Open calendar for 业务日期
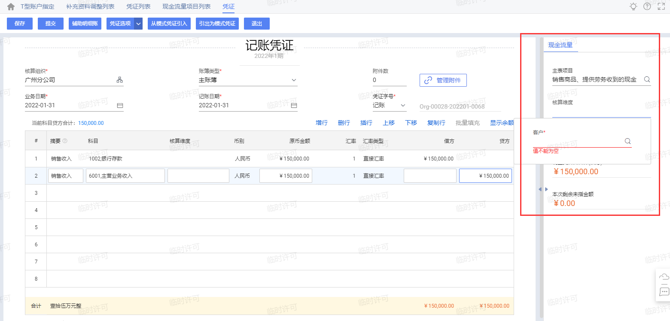This screenshot has height=321, width=670. pos(120,105)
